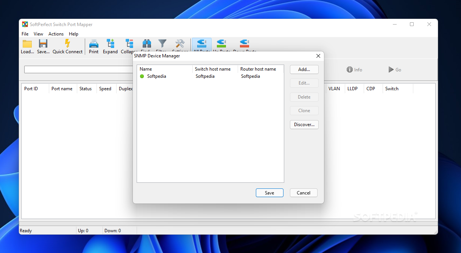Click the Switch host name value Softpedia
Image resolution: width=461 pixels, height=253 pixels.
[205, 76]
